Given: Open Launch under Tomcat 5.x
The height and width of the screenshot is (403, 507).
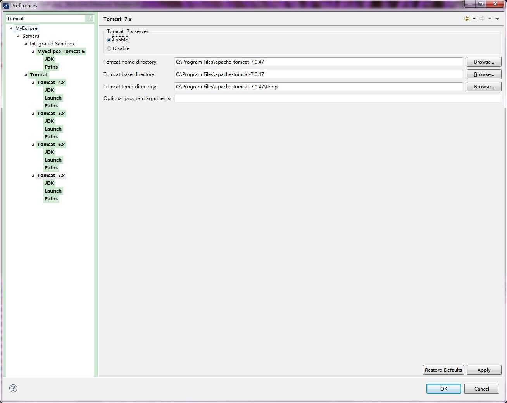Looking at the screenshot, I should tap(53, 129).
